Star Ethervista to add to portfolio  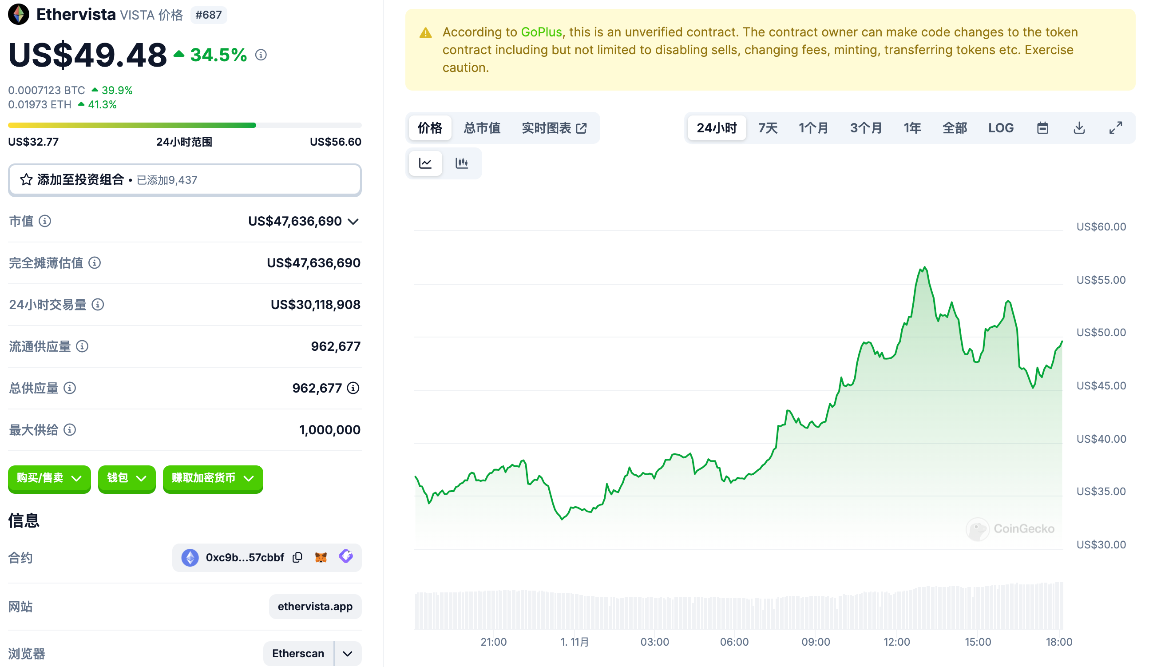tap(26, 180)
